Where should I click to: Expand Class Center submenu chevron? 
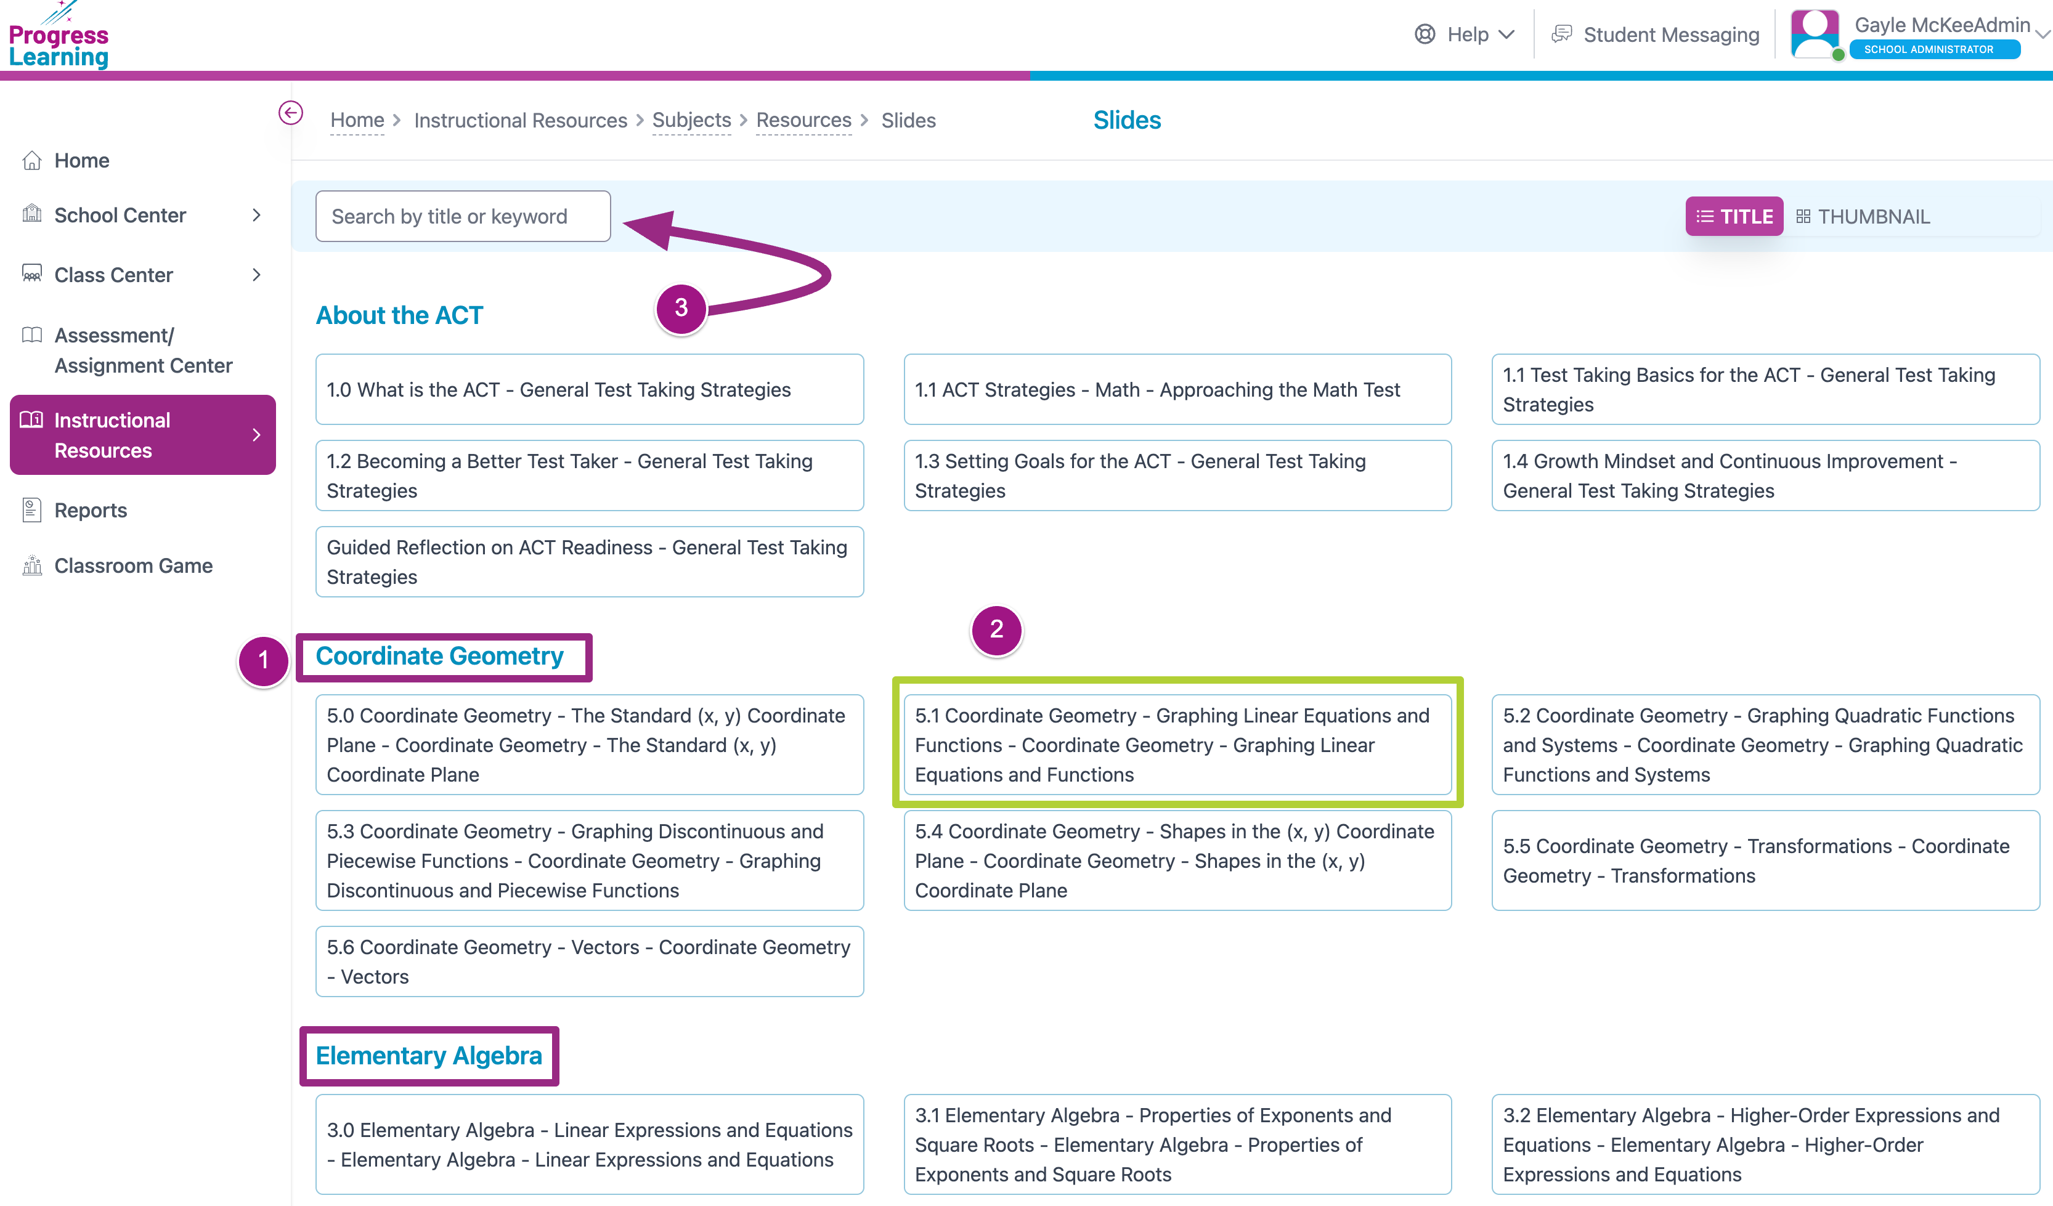point(256,275)
